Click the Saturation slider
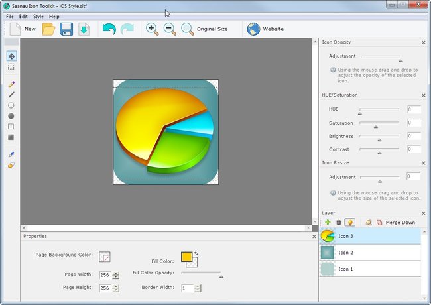431x305 pixels. 379,123
